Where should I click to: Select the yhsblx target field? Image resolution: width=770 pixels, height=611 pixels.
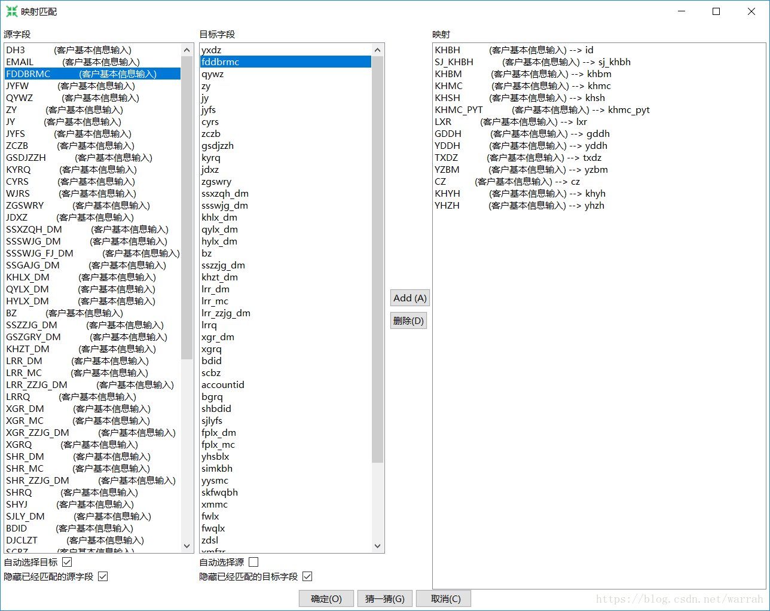[285, 457]
